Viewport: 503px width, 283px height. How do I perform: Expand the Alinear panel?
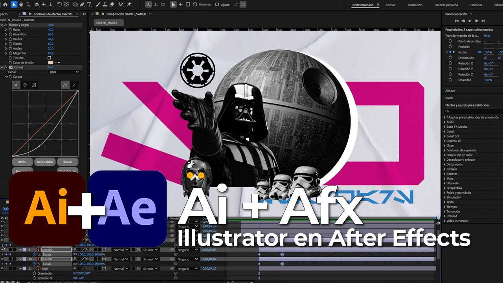click(450, 91)
